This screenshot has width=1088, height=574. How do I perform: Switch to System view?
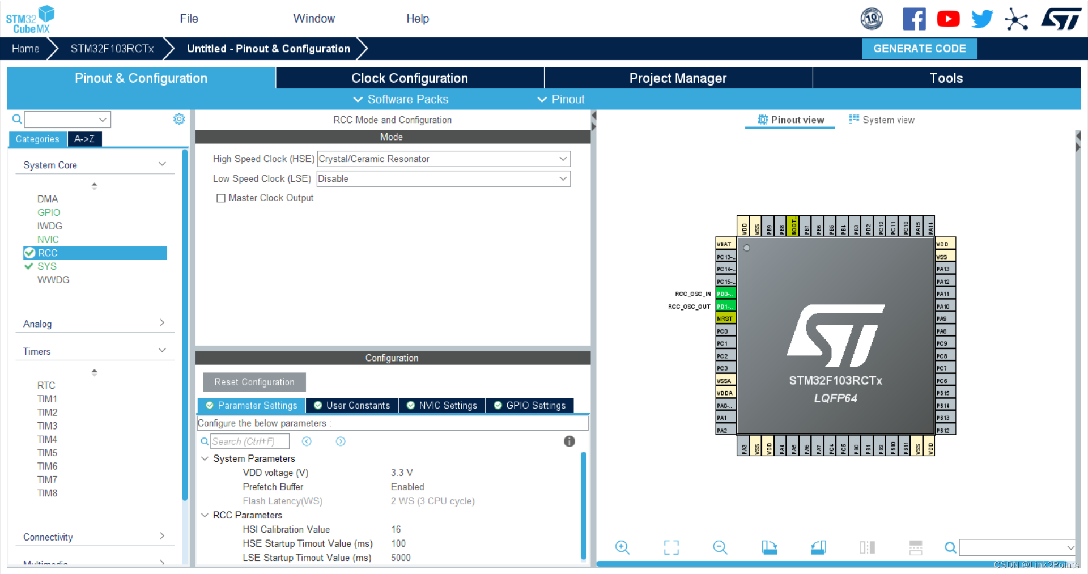882,120
